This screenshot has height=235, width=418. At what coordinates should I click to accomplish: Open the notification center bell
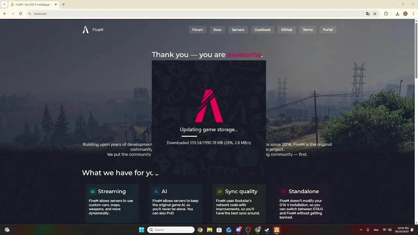[x=412, y=230]
